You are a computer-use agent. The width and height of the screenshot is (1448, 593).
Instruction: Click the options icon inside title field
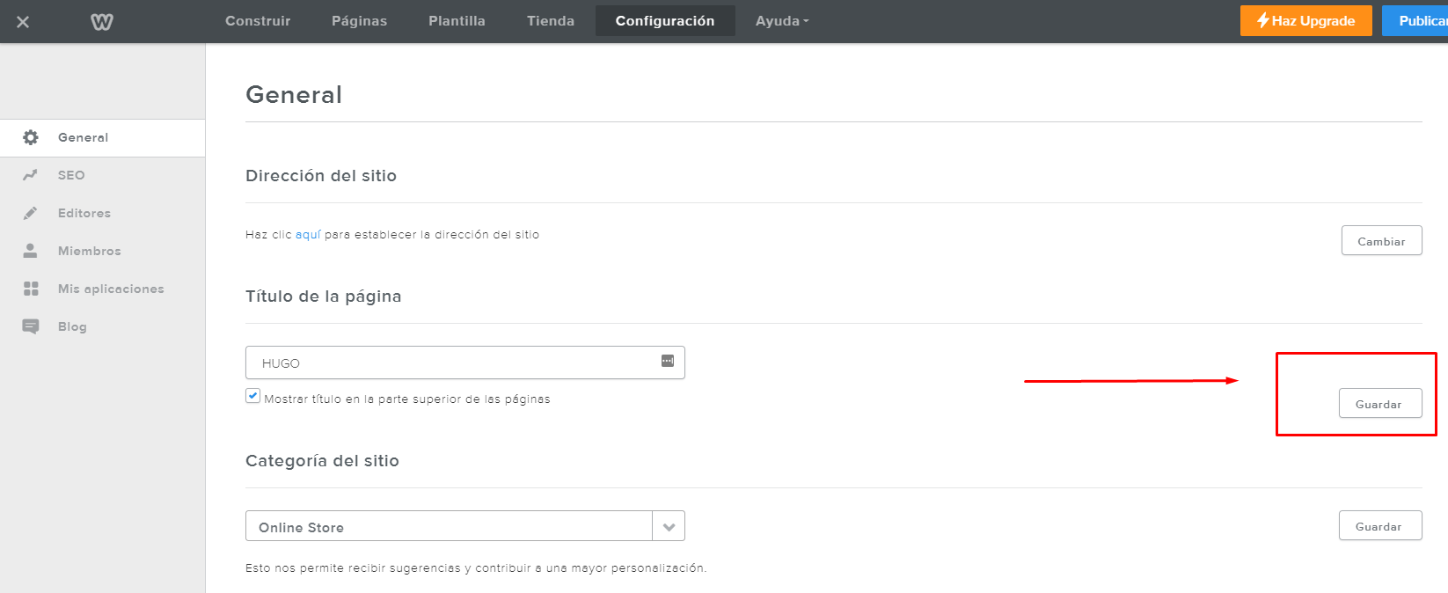point(668,361)
